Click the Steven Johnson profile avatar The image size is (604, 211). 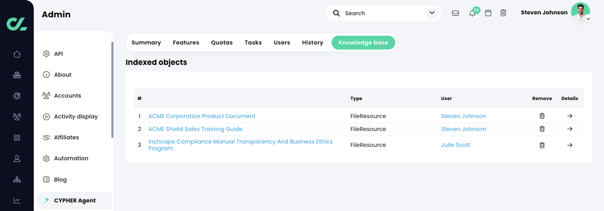580,12
